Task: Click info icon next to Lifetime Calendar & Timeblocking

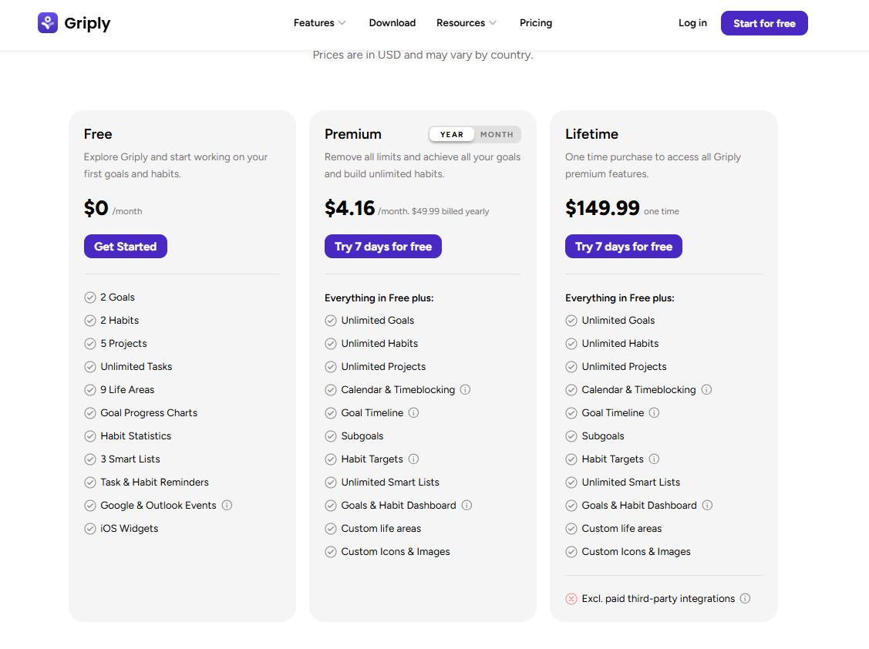Action: click(x=706, y=389)
